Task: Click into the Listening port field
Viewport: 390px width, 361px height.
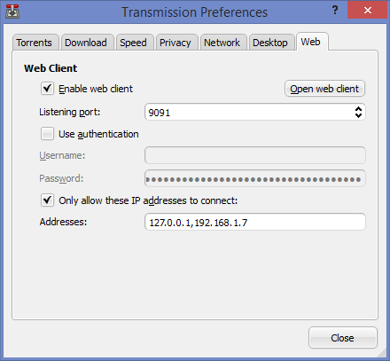Action: (x=249, y=112)
